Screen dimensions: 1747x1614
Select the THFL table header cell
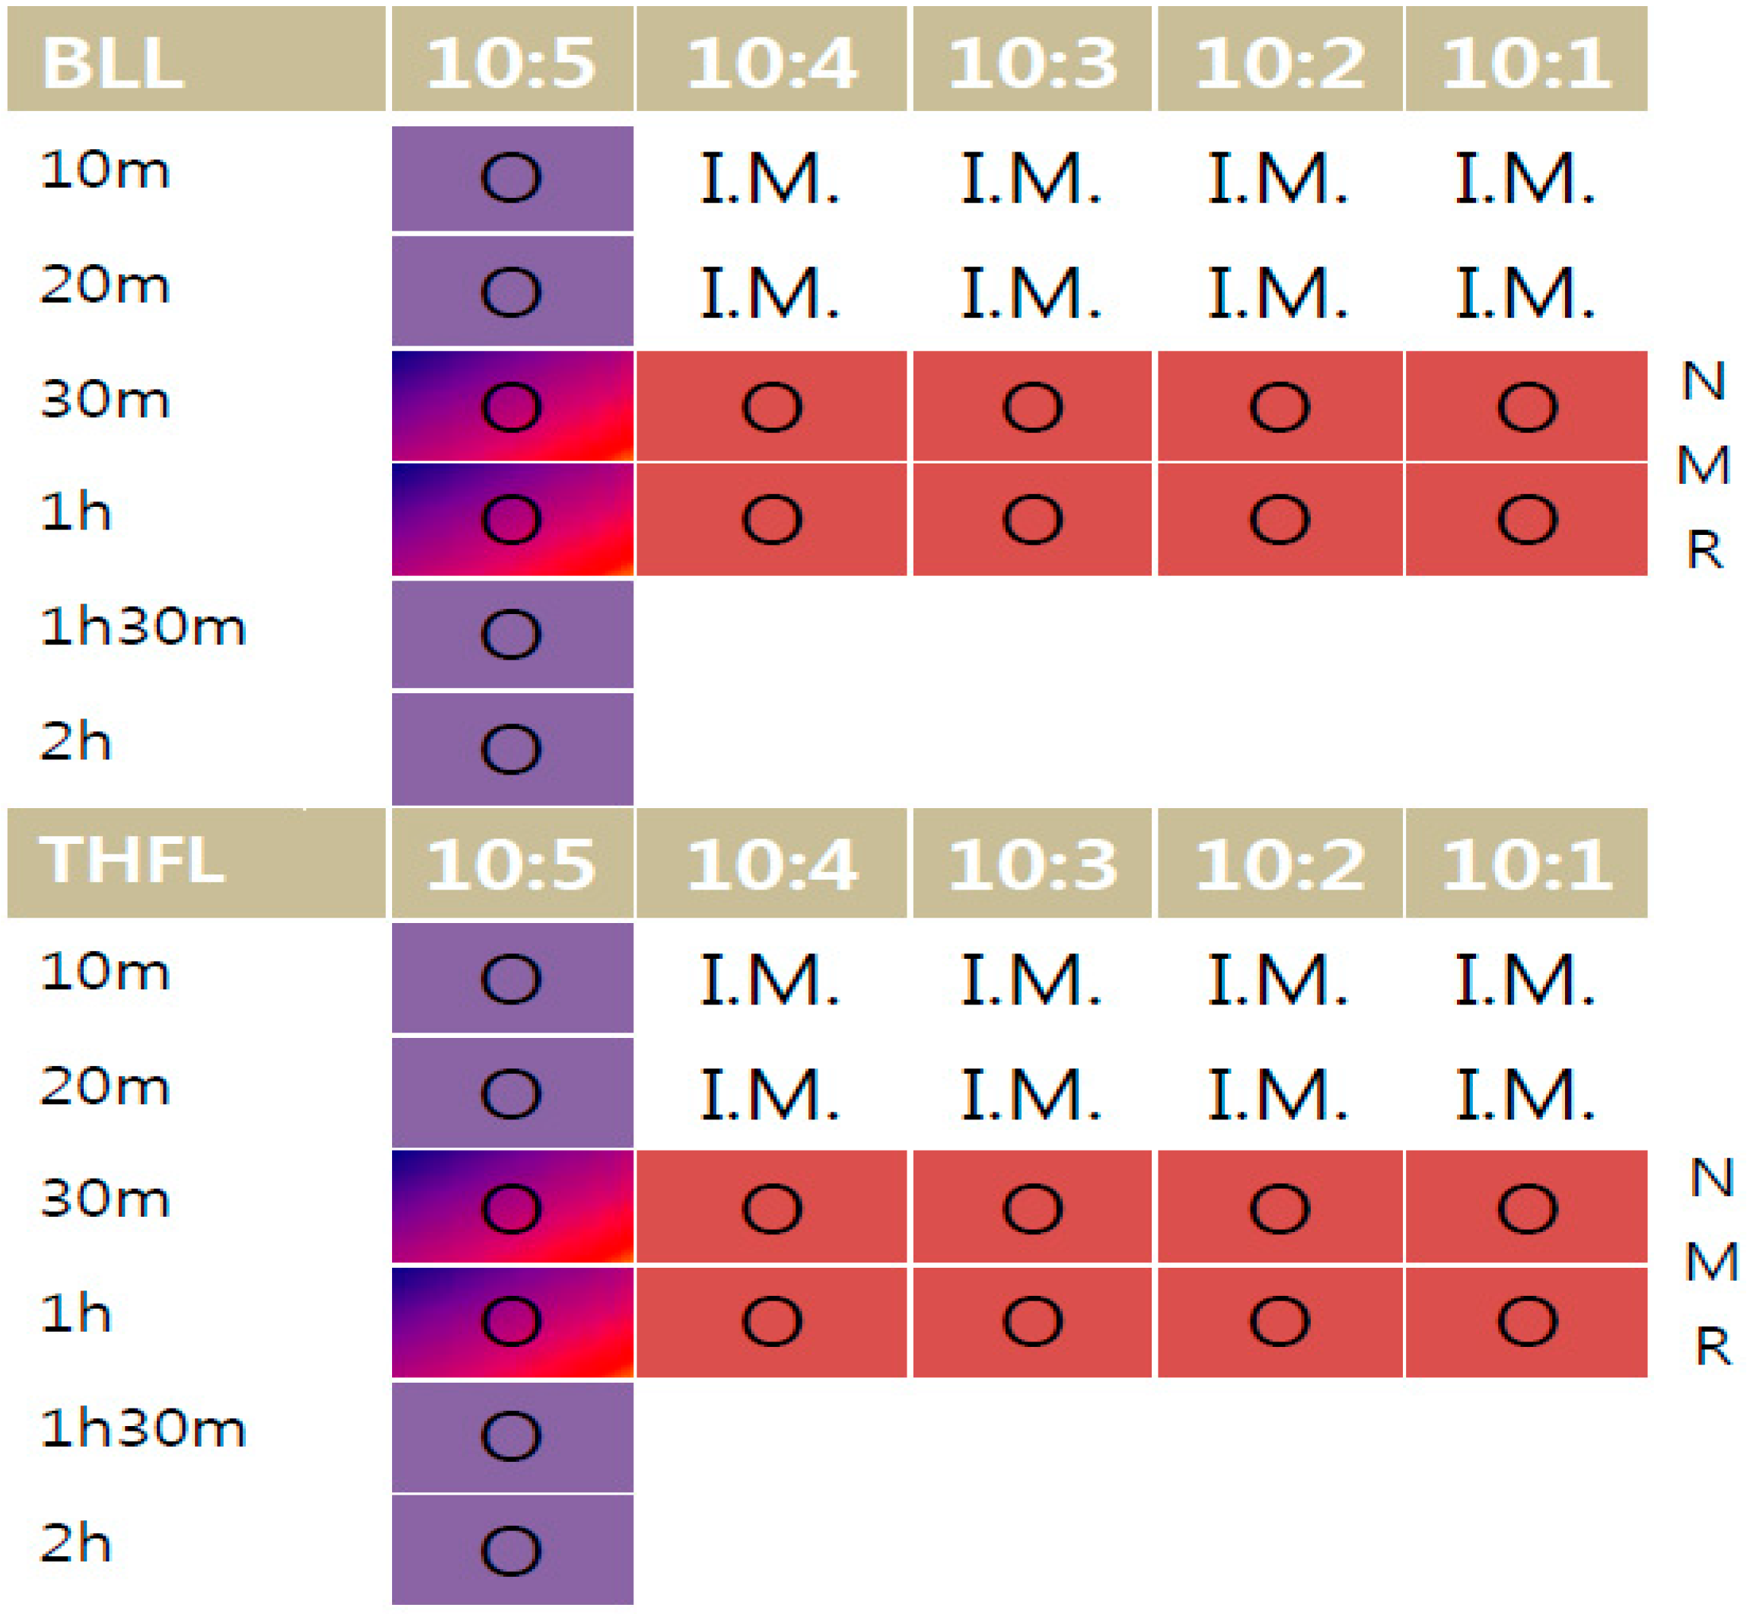click(x=196, y=863)
